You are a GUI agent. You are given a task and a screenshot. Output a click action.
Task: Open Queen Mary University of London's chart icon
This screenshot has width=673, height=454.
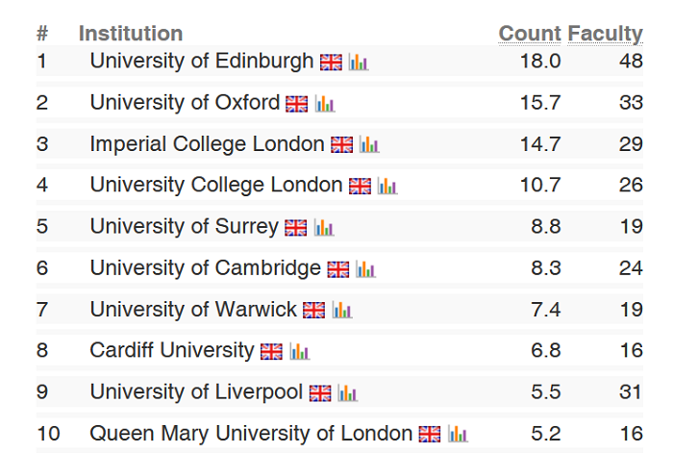coord(458,435)
